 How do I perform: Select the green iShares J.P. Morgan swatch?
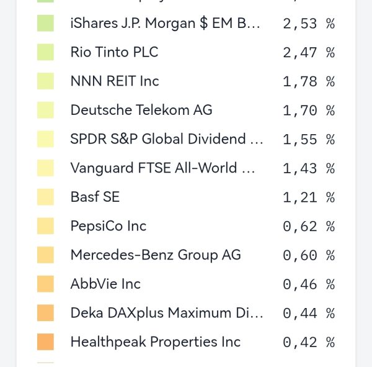click(45, 24)
